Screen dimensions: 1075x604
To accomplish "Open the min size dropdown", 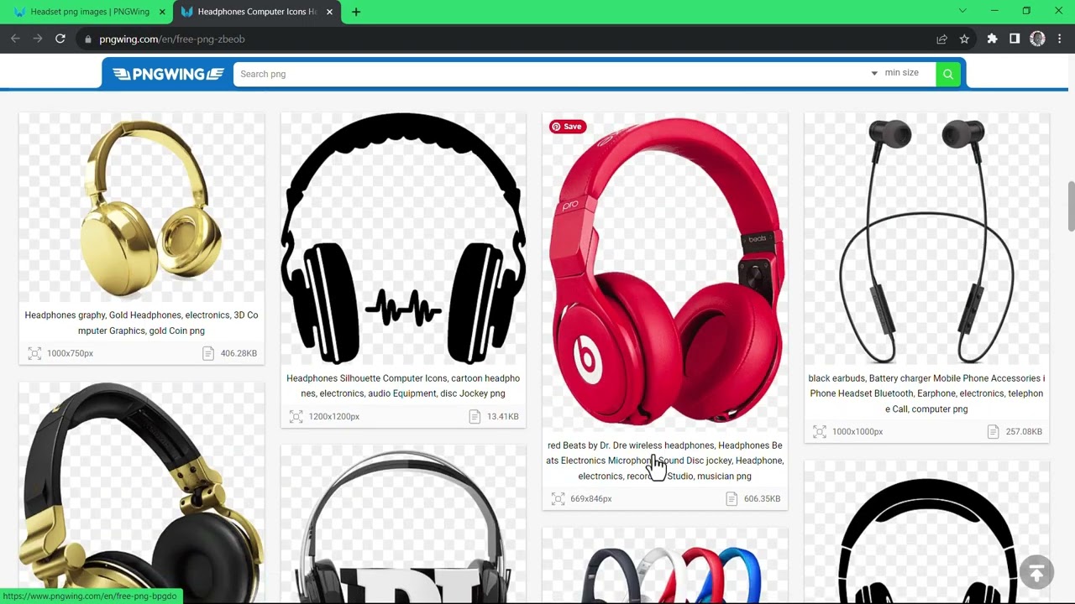I will [895, 73].
